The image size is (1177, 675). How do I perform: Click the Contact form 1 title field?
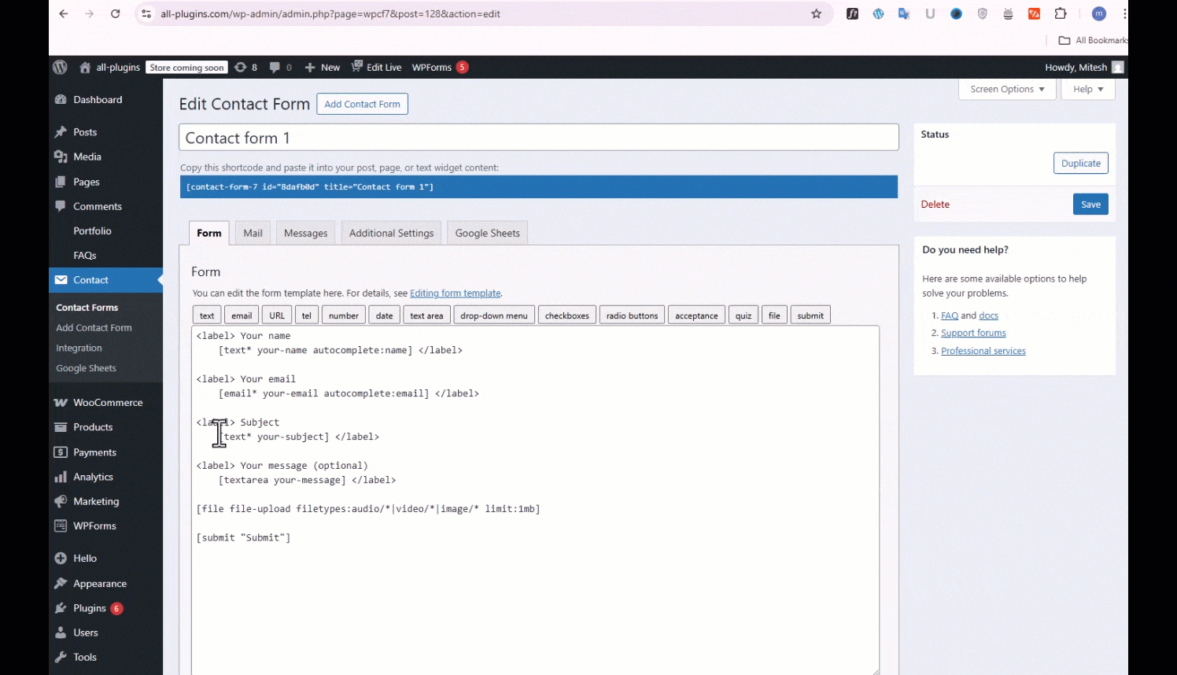(538, 138)
